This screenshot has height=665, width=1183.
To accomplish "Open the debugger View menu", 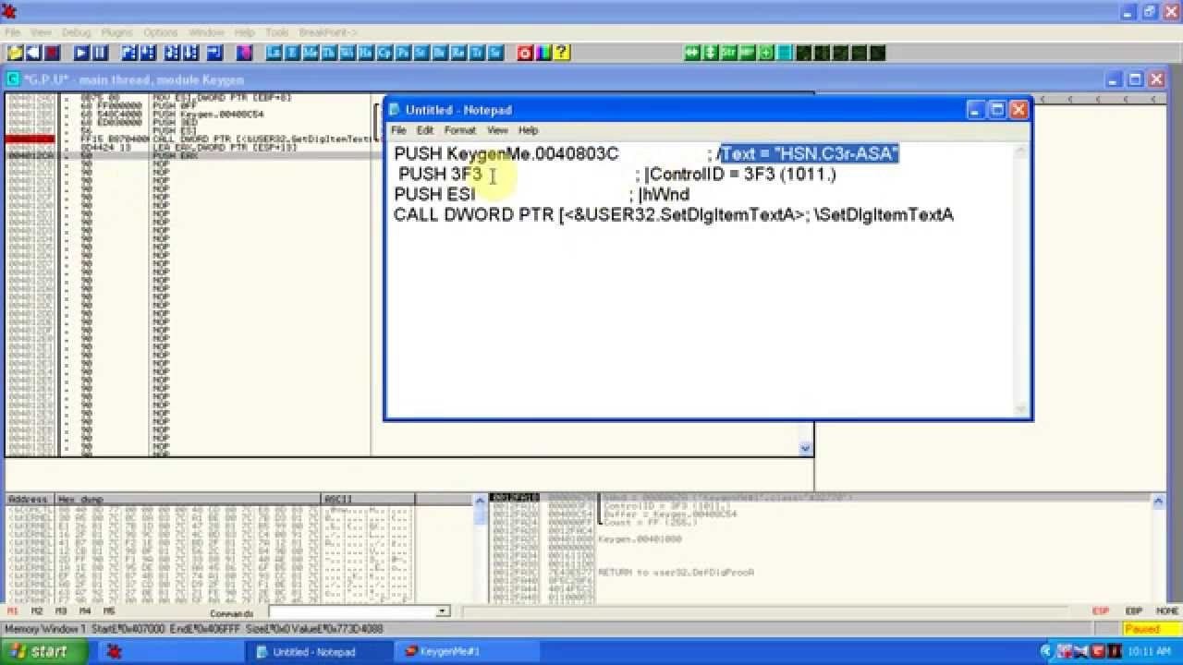I will tap(40, 32).
